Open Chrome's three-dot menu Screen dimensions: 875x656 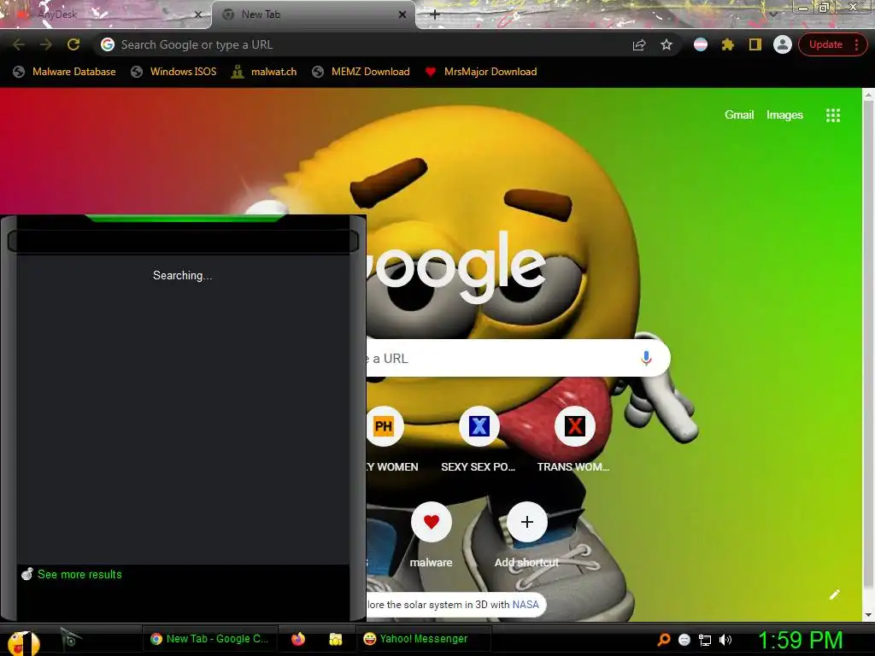coord(856,44)
